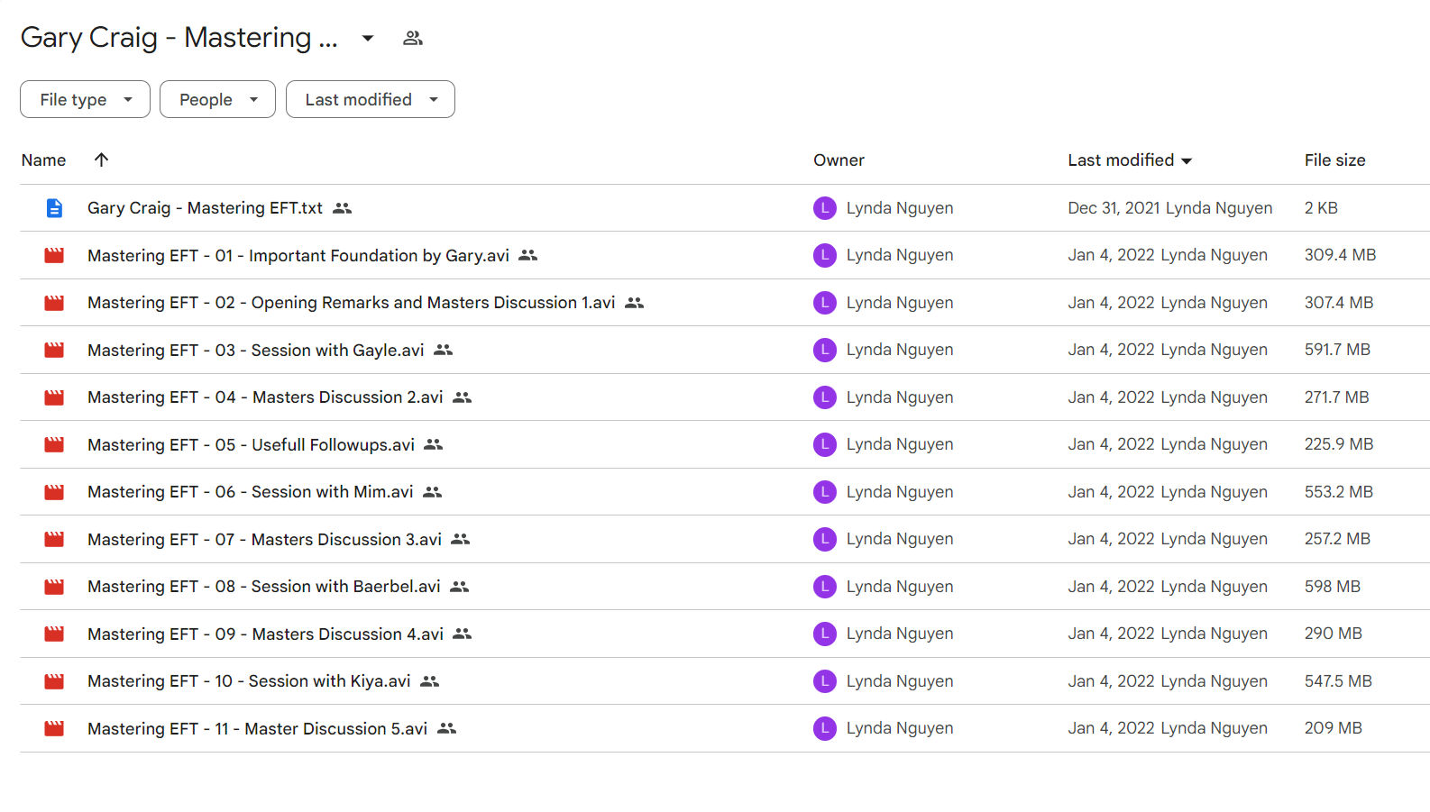Open the File type filter dropdown
Image resolution: width=1430 pixels, height=812 pixels.
(x=85, y=99)
